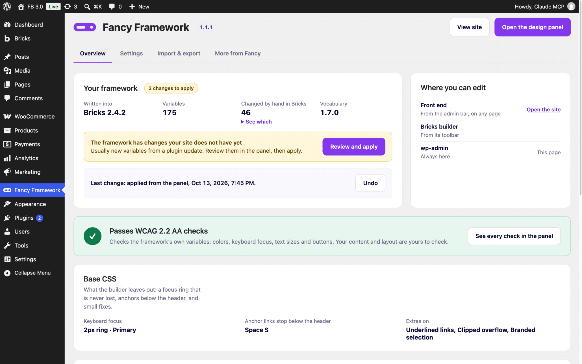Click the Tools wrench icon
582x364 pixels.
[7, 245]
